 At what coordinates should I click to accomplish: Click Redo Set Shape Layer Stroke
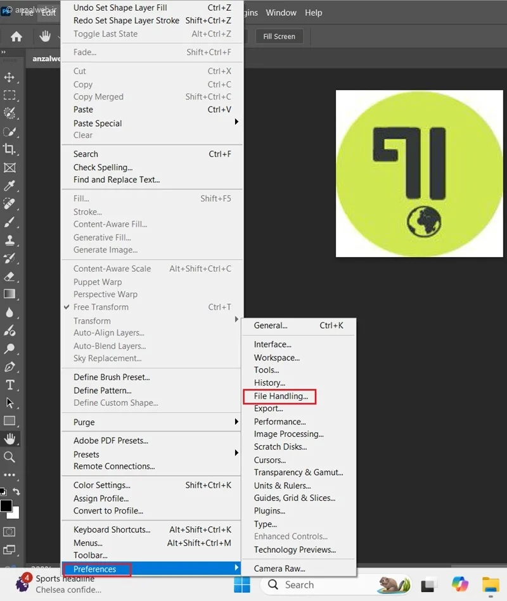pos(151,20)
